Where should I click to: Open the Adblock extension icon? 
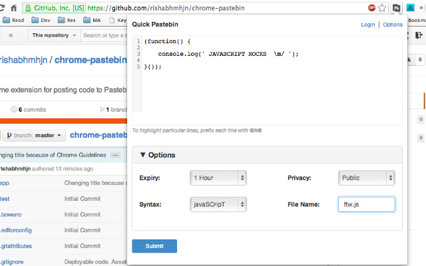pyautogui.click(x=371, y=8)
